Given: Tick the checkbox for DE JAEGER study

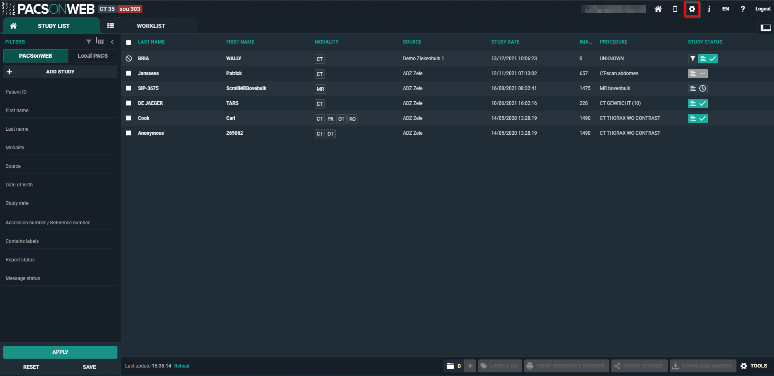Looking at the screenshot, I should (x=129, y=103).
